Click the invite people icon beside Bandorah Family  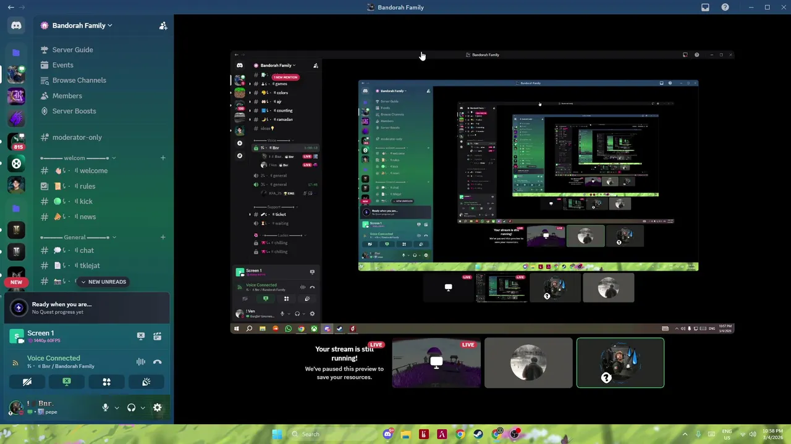(x=163, y=25)
